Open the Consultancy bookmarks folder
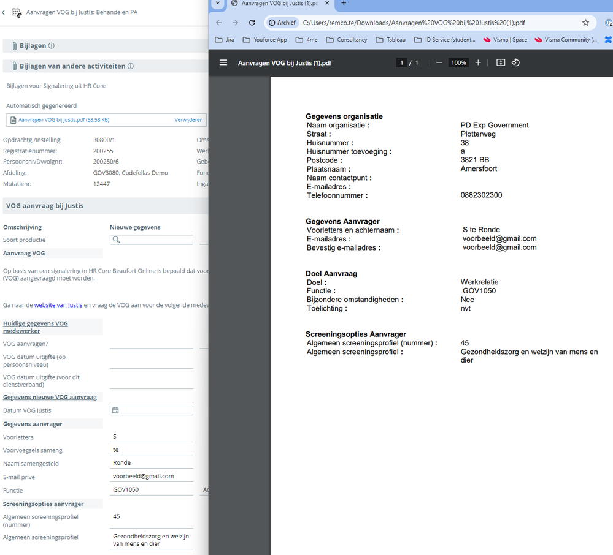The width and height of the screenshot is (613, 555). (347, 40)
